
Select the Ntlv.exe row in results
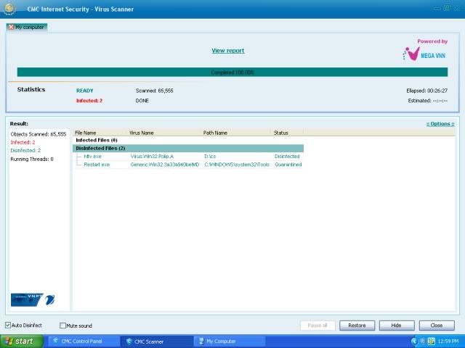pyautogui.click(x=93, y=156)
